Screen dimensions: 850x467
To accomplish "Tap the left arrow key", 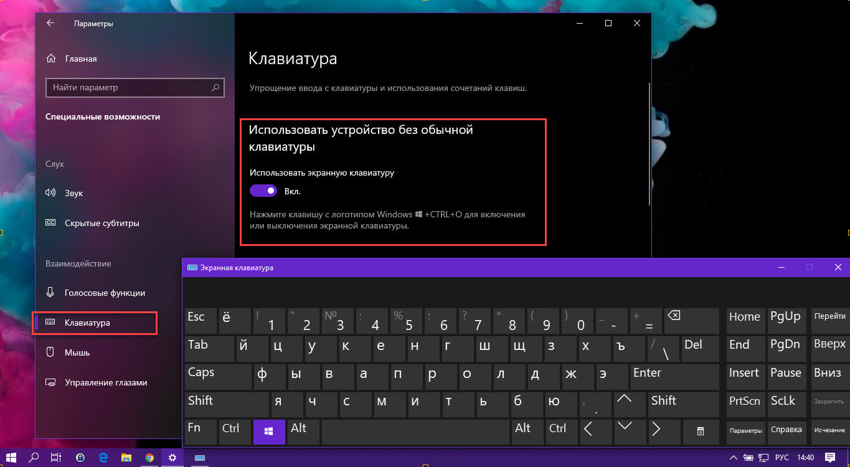I will pyautogui.click(x=595, y=432).
